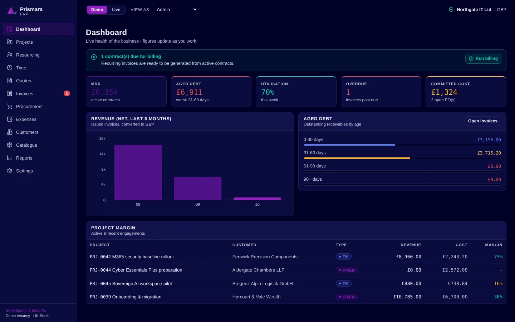Click Aldergate Chambers LLP customer
The width and height of the screenshot is (515, 322).
coord(259,270)
